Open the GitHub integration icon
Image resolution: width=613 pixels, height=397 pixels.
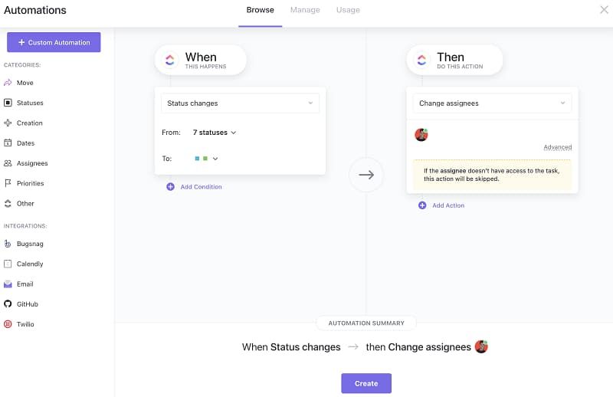click(x=8, y=304)
